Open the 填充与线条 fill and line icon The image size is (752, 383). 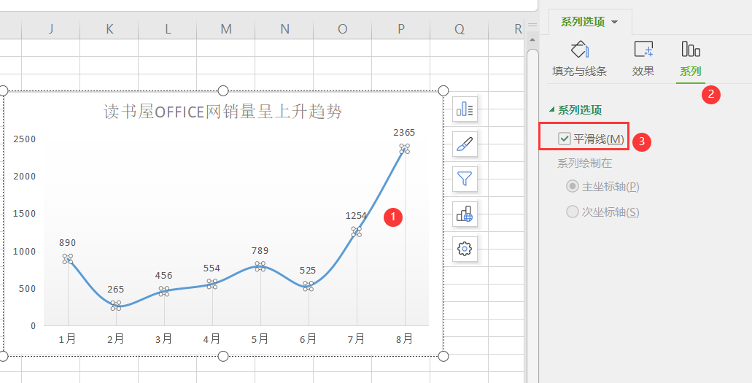[x=579, y=50]
